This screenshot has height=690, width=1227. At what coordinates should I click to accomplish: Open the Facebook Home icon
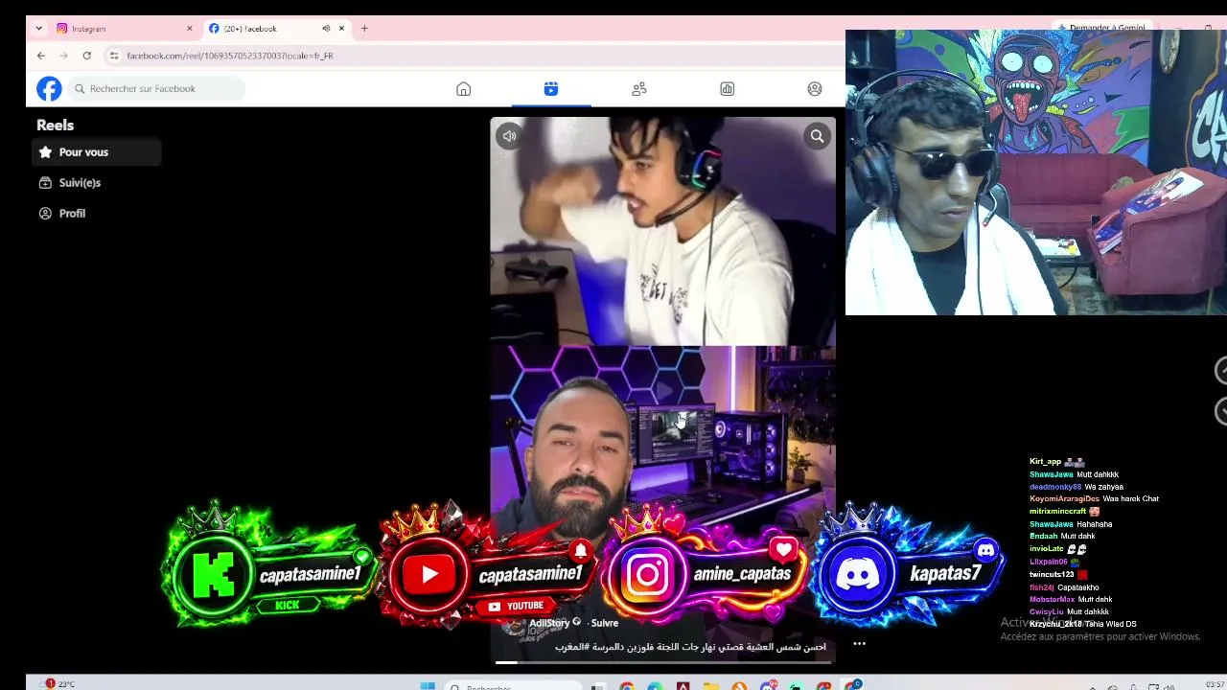[464, 89]
